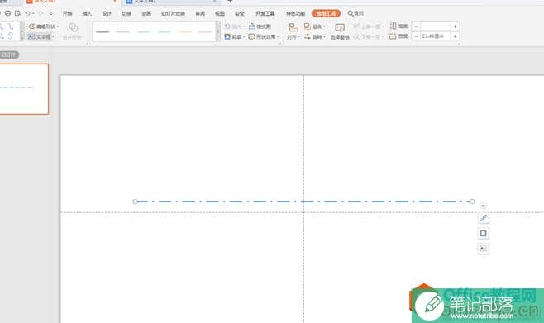This screenshot has width=544, height=323.
Task: Open the 形状效果 (Shape Effects) dropdown
Action: click(264, 36)
